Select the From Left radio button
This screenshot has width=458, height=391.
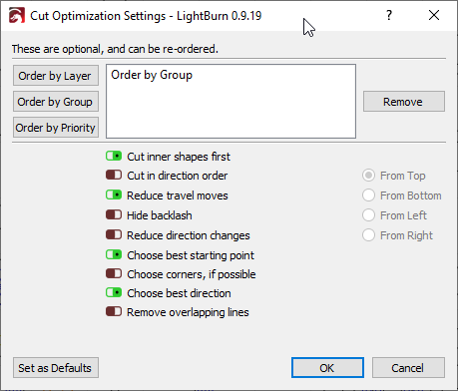(368, 215)
